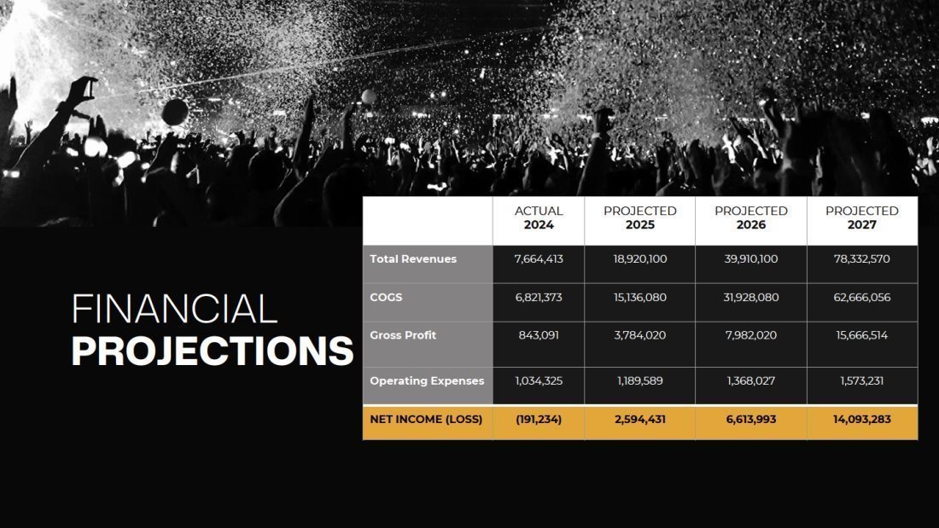Select the 18,920,100 revenue cell
The width and height of the screenshot is (939, 528).
click(x=639, y=264)
